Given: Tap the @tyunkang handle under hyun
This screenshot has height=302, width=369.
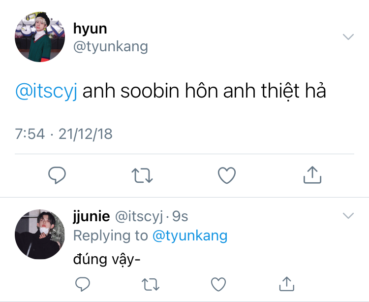Looking at the screenshot, I should click(x=110, y=46).
